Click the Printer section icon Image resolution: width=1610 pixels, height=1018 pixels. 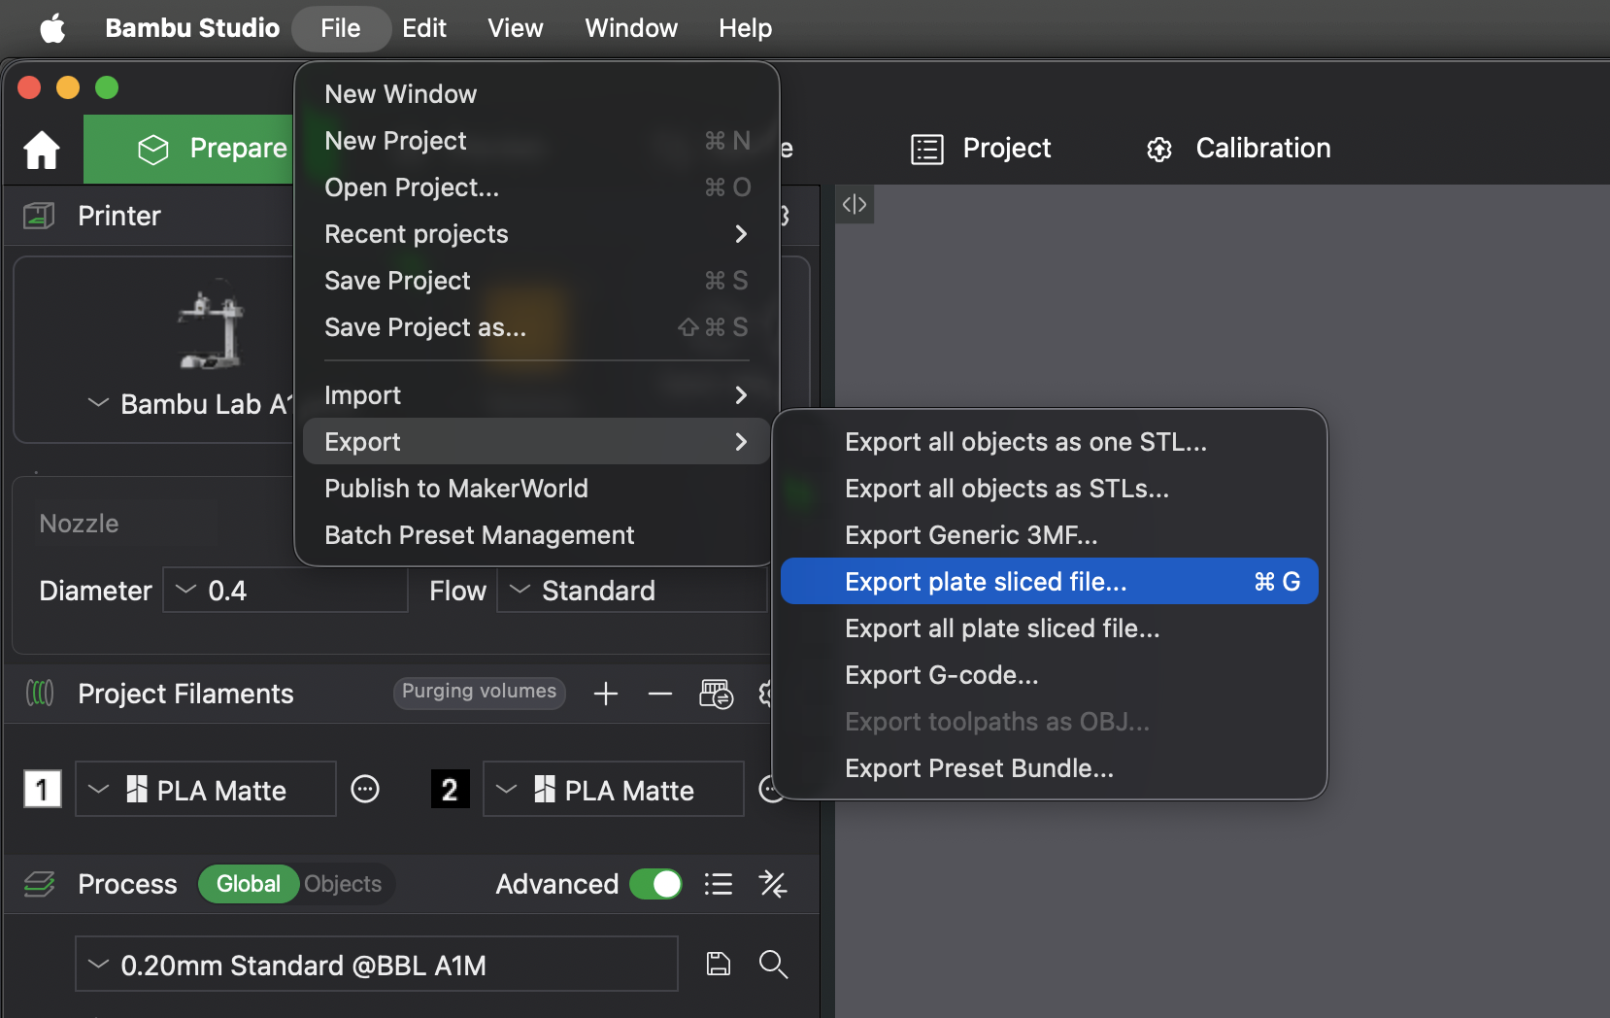click(x=39, y=216)
